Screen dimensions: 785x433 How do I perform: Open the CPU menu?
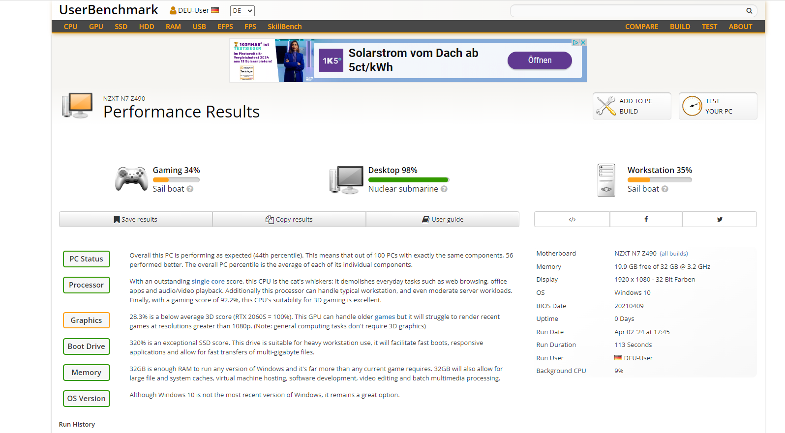coord(70,27)
